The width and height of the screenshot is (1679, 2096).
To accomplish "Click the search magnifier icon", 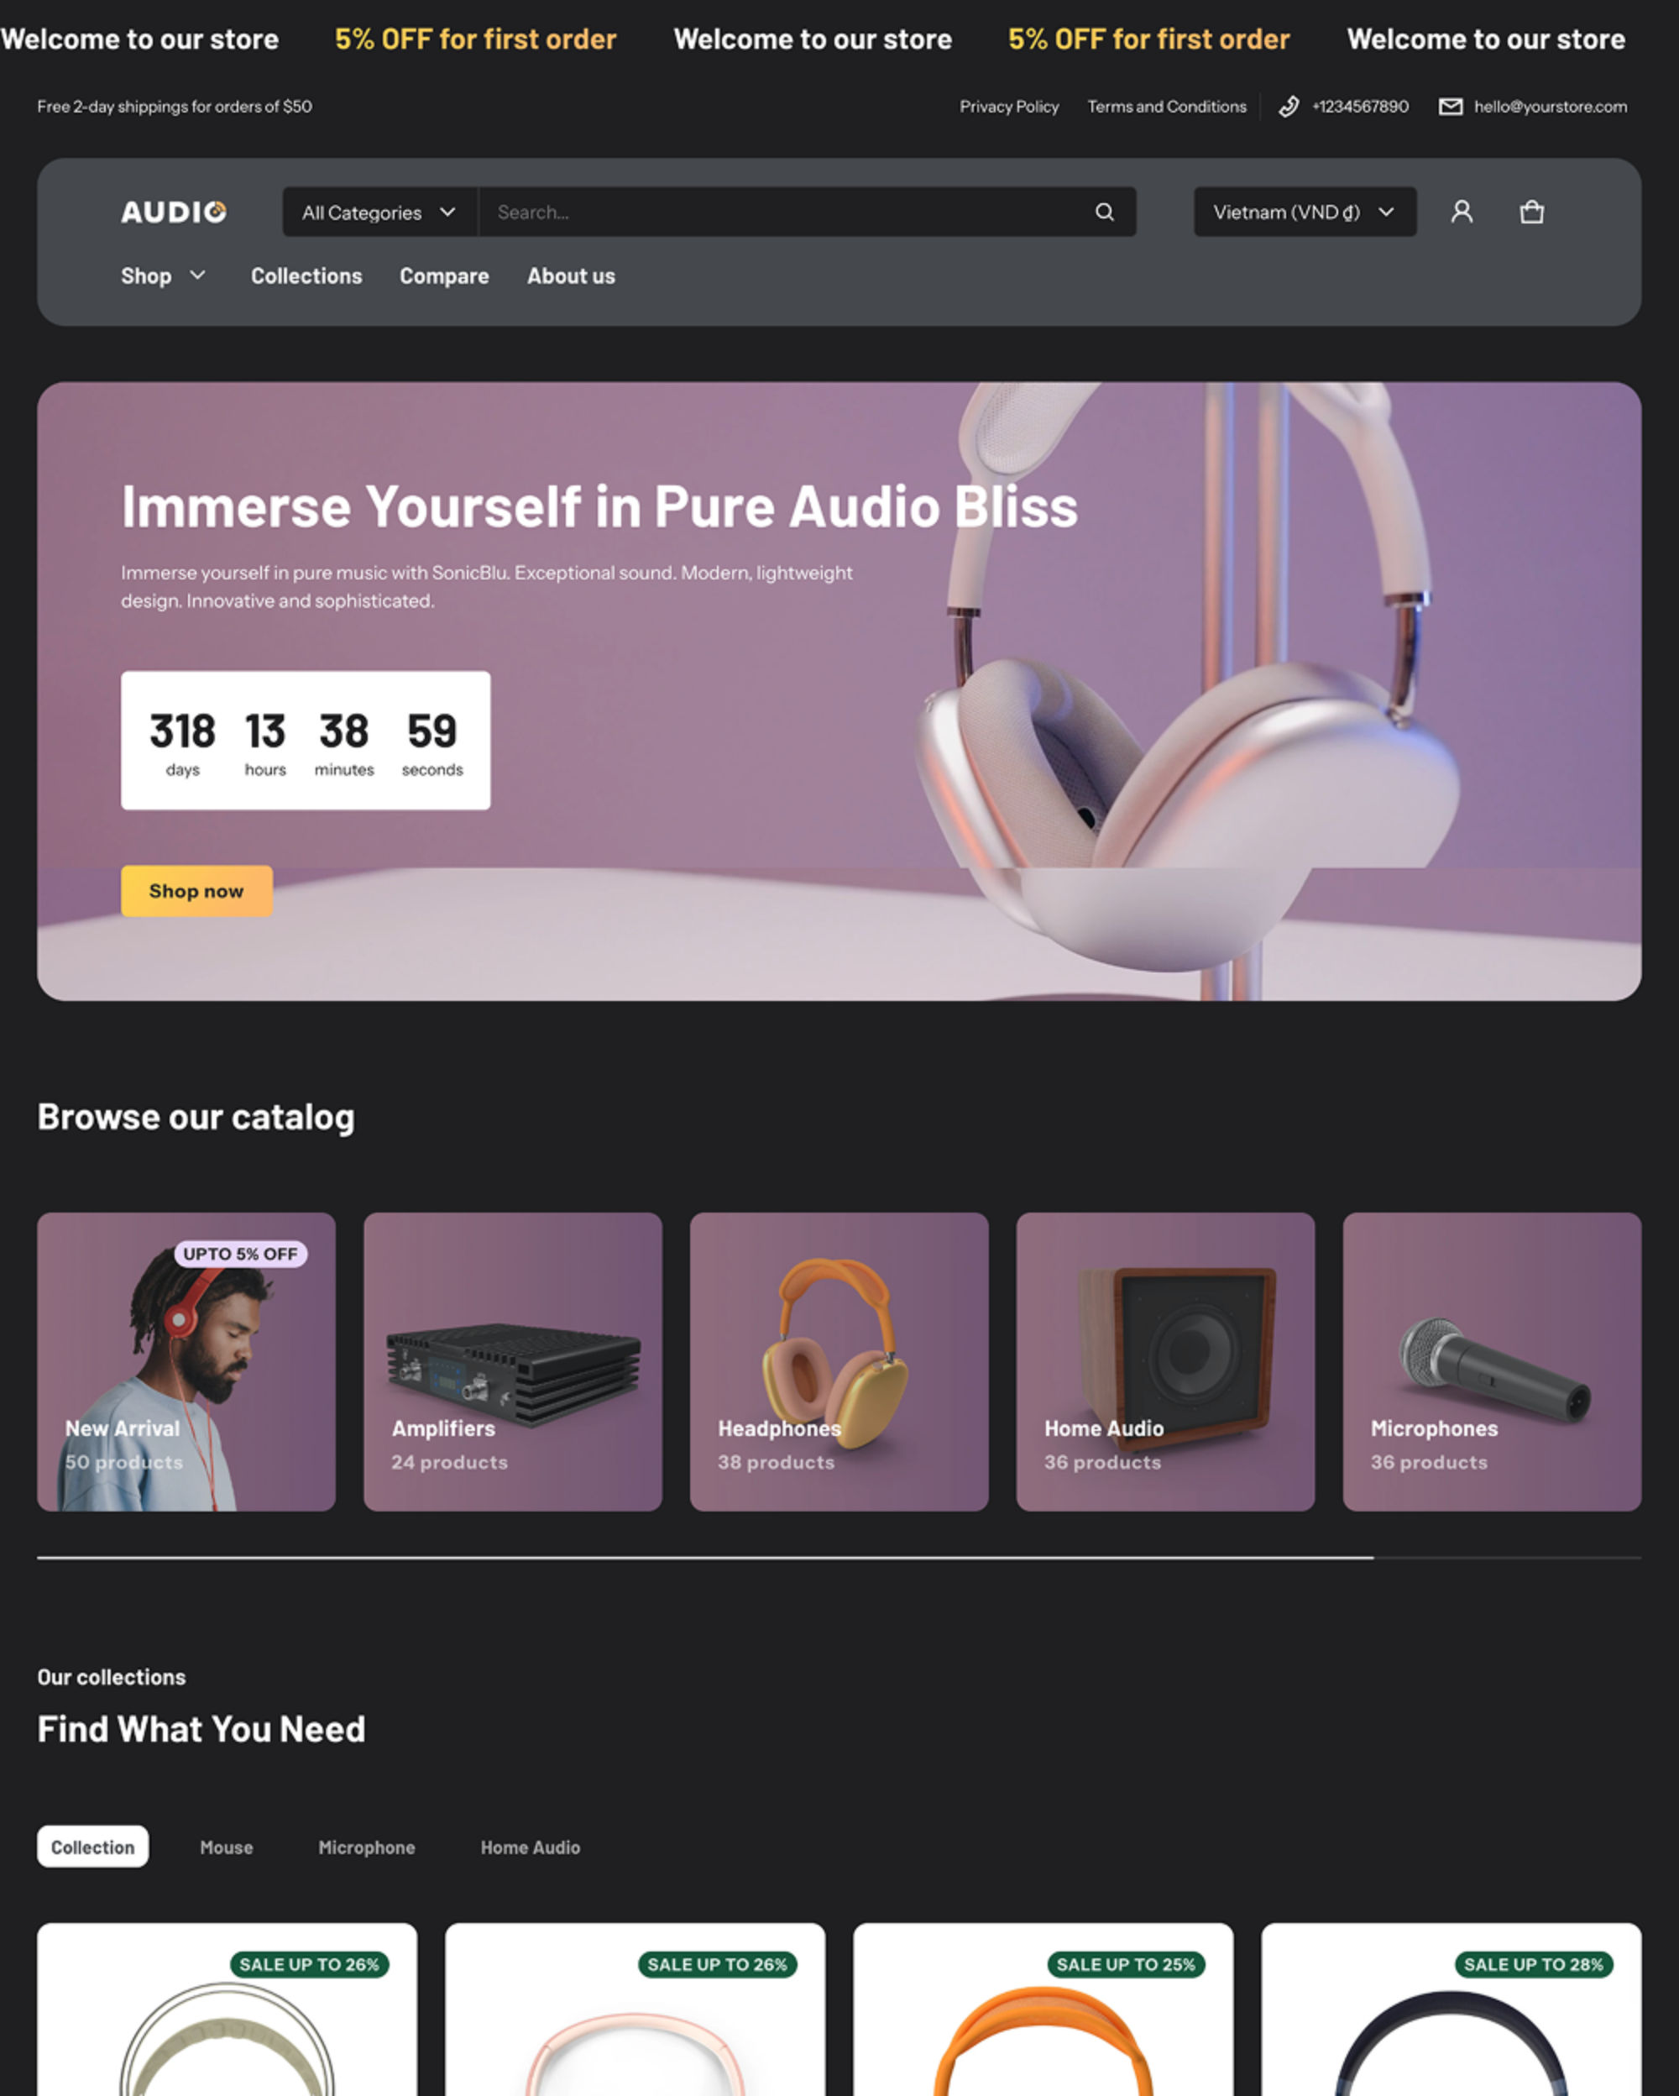I will tap(1104, 212).
